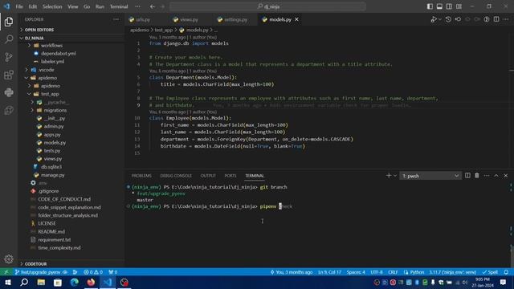
Task: Click the Split Editor Right icon
Action: click(x=496, y=19)
